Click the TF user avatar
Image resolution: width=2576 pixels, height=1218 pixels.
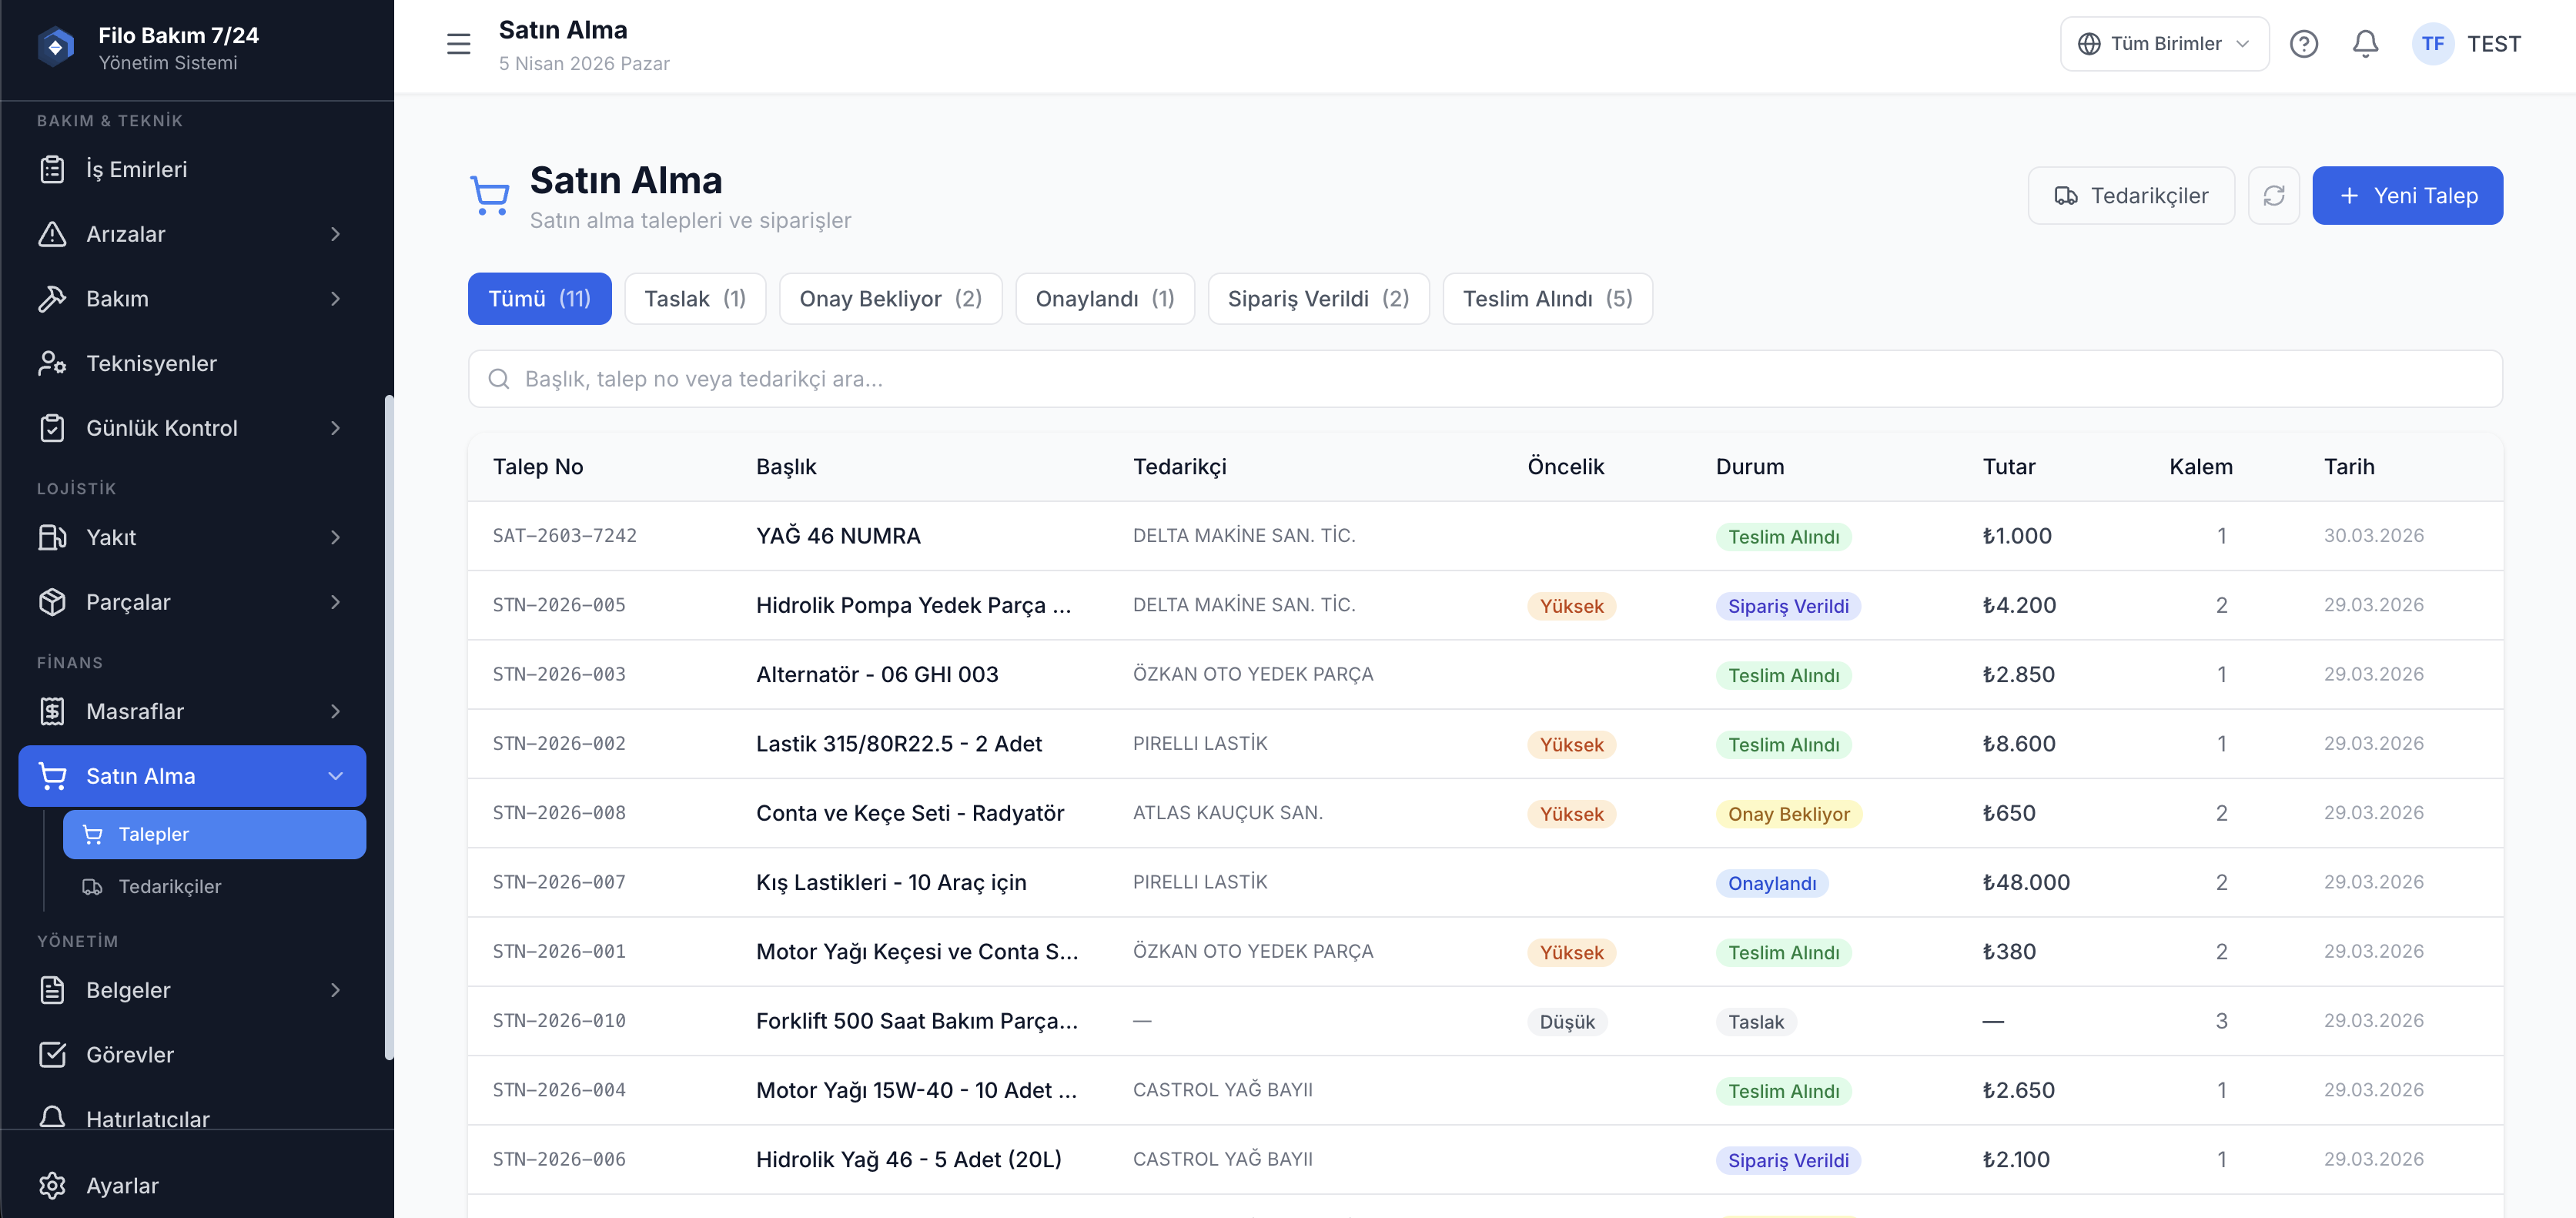click(x=2432, y=44)
